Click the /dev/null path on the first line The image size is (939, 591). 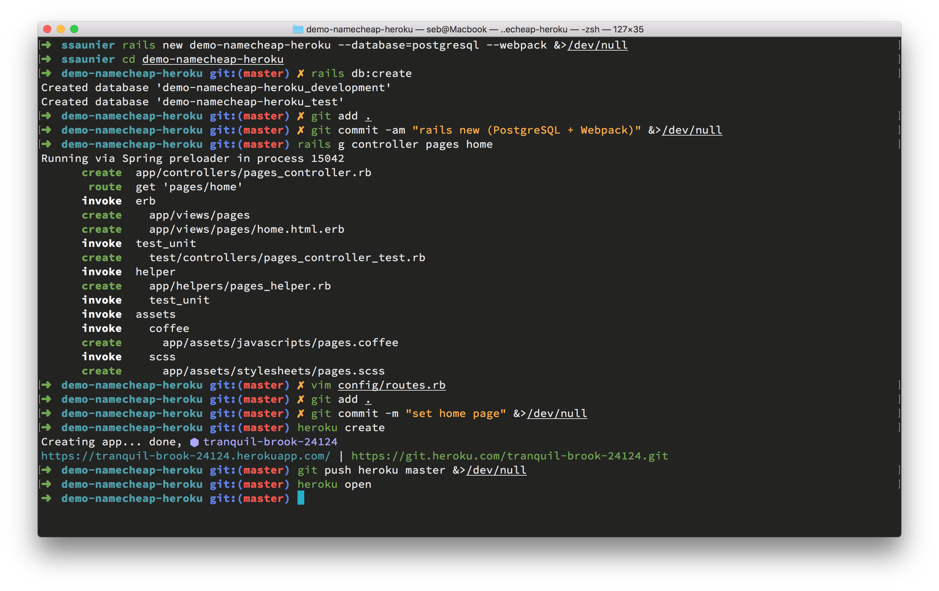point(597,45)
